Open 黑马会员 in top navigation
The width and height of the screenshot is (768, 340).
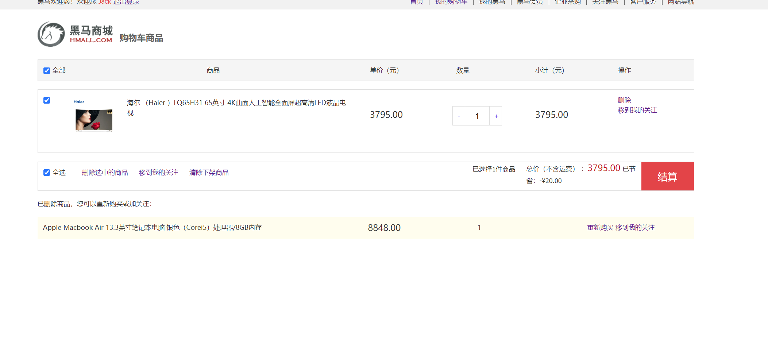tap(530, 2)
